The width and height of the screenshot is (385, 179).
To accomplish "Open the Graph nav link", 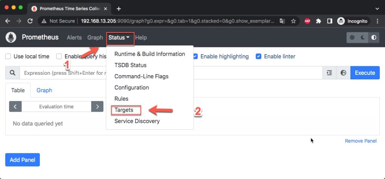I will pos(95,38).
